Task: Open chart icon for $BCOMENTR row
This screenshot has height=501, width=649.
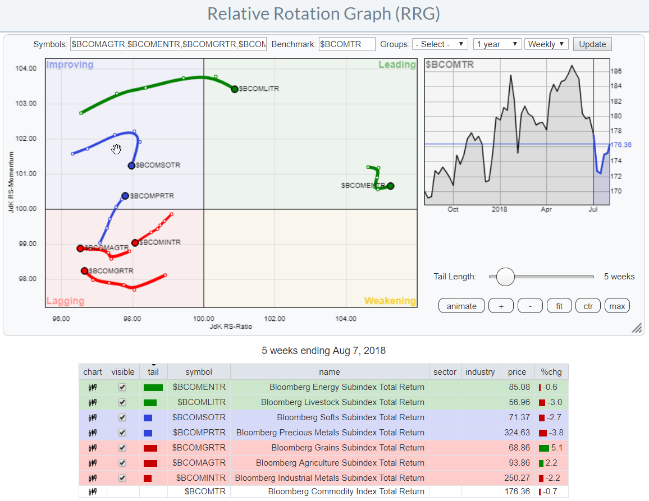Action: tap(93, 387)
